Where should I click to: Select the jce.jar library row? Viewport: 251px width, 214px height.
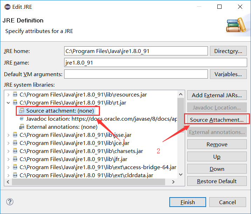click(74, 143)
